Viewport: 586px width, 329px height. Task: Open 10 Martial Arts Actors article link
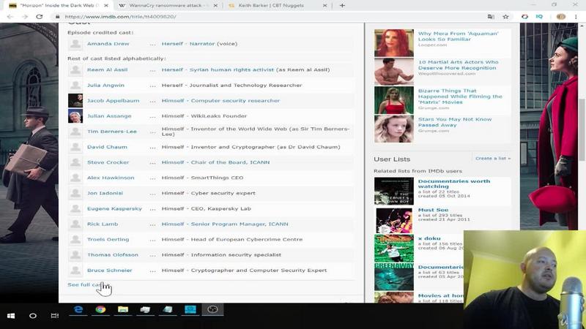[x=458, y=65]
